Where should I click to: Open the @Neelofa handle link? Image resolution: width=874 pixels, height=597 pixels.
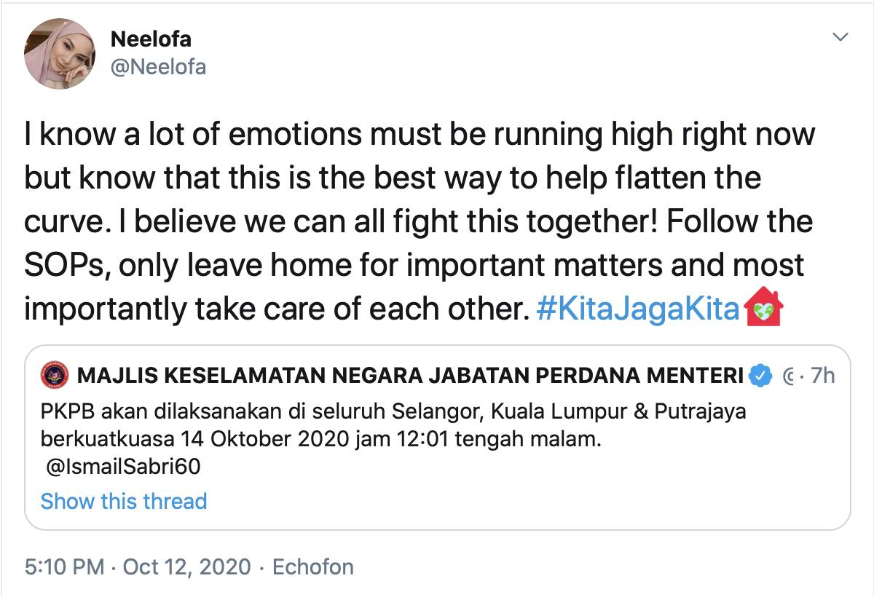[158, 67]
